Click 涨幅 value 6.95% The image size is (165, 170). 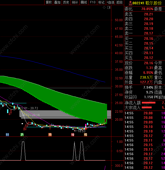pyautogui.click(x=148, y=73)
